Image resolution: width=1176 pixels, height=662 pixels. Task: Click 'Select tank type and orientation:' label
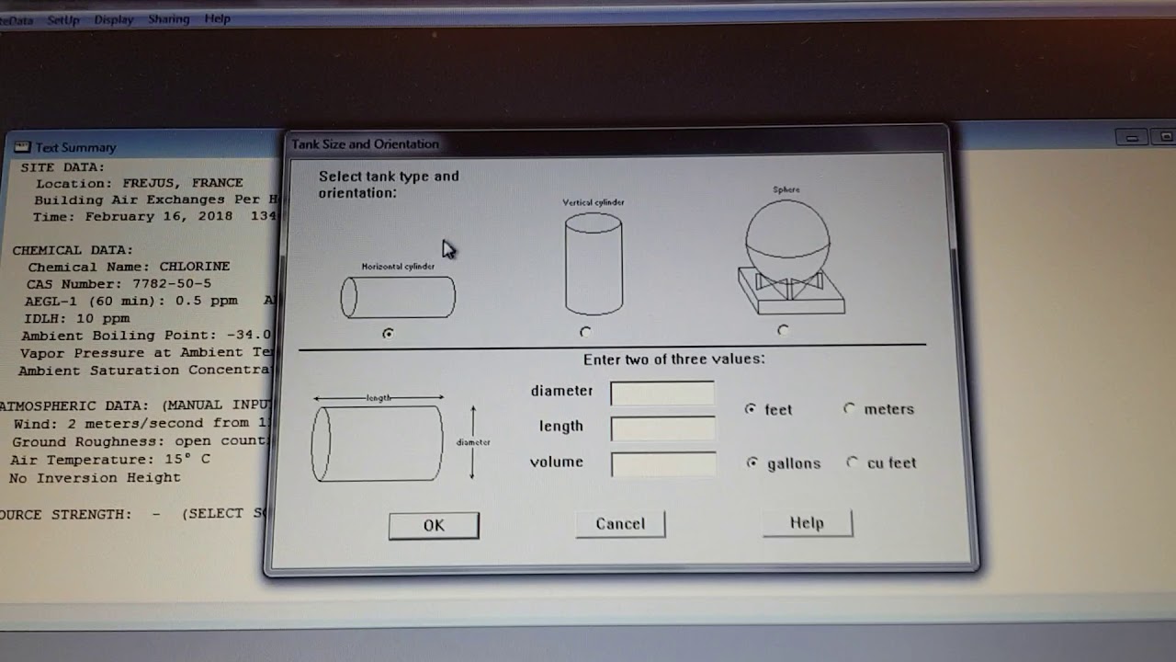(x=389, y=184)
